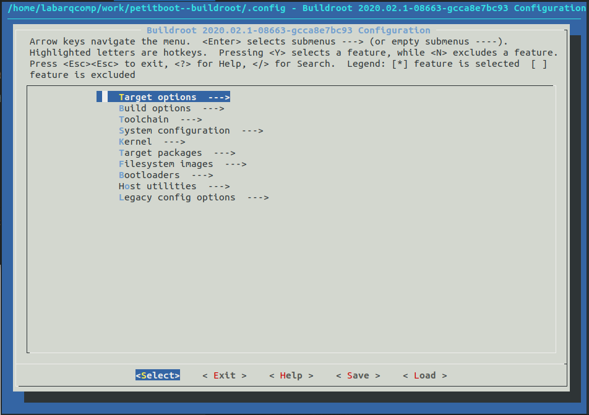The width and height of the screenshot is (589, 415).
Task: Open the Filesystem images submenu
Action: (183, 164)
